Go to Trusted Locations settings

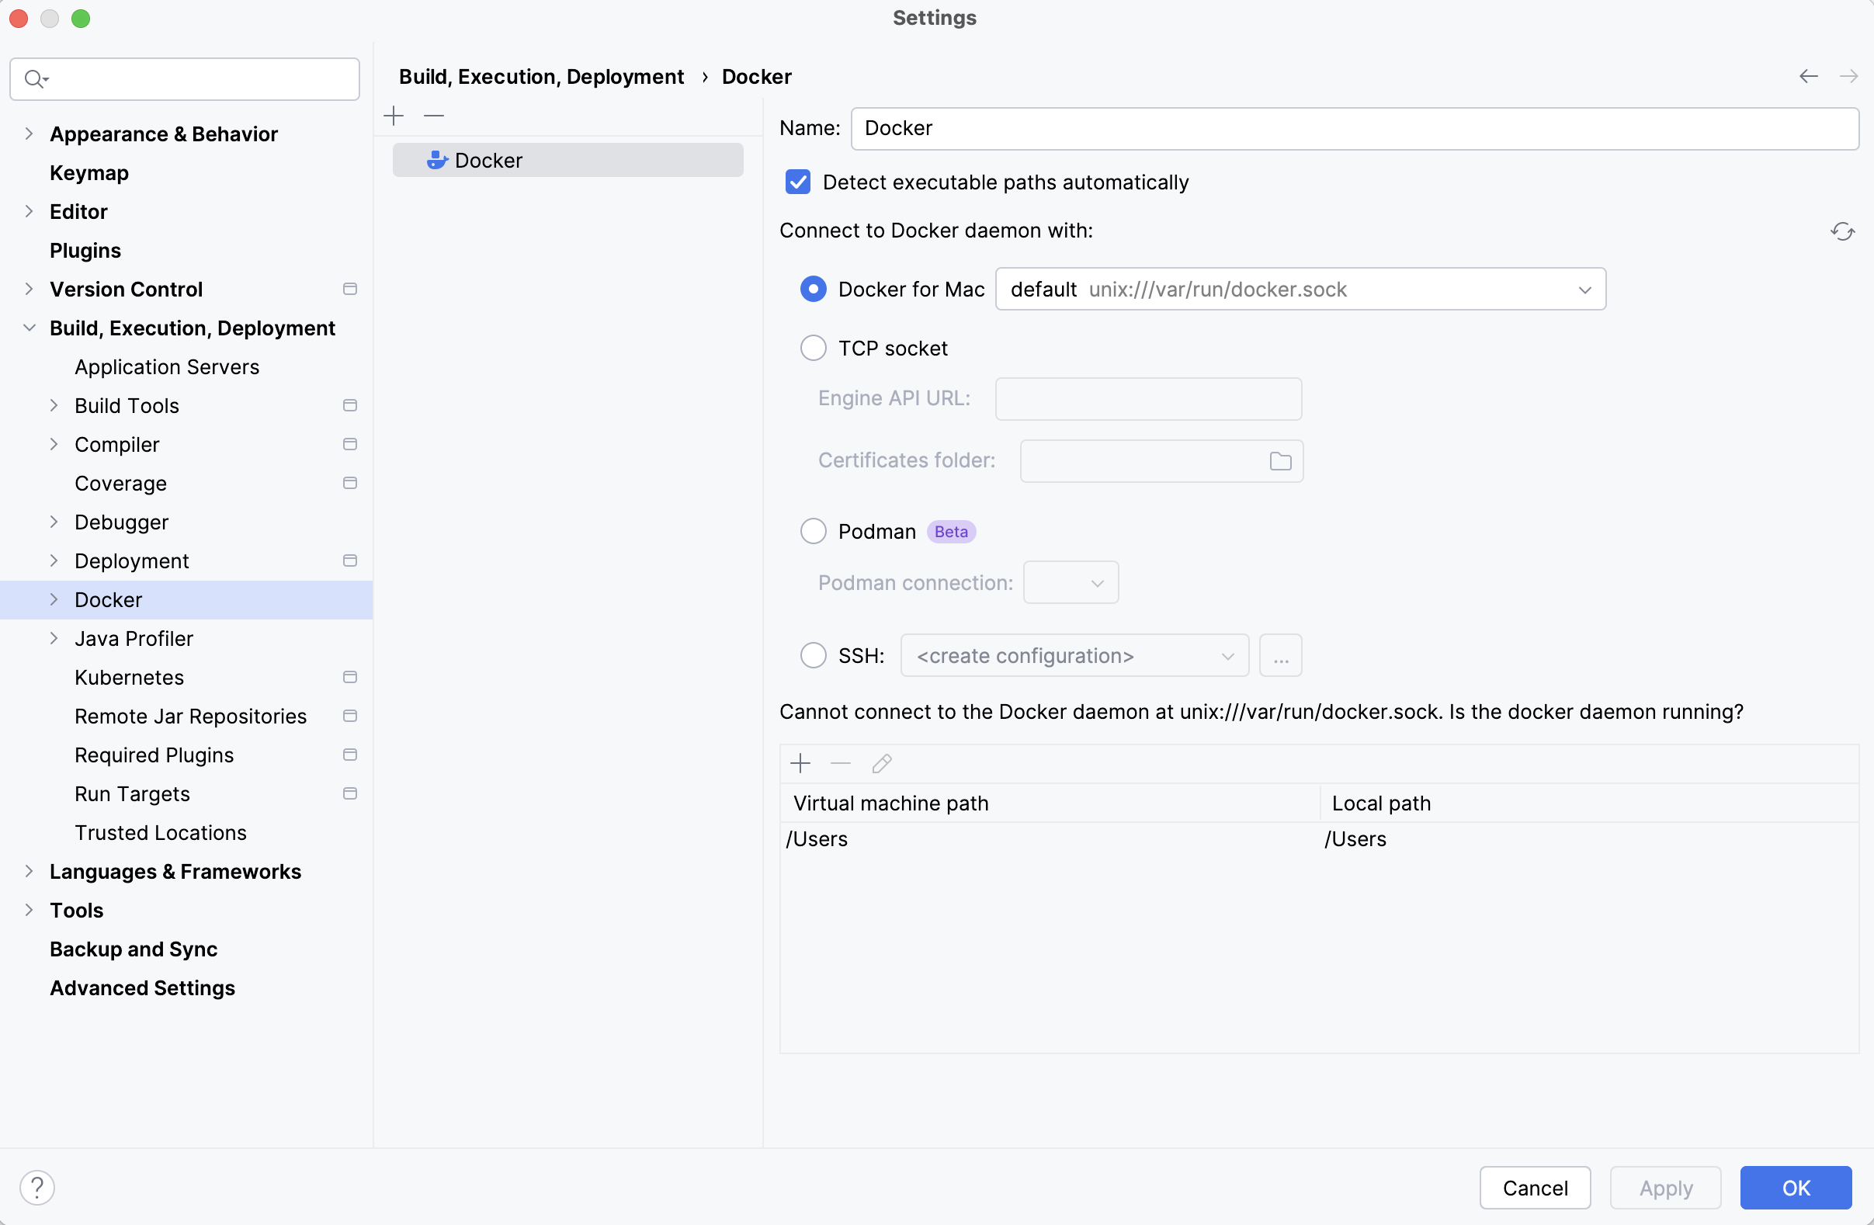(160, 832)
